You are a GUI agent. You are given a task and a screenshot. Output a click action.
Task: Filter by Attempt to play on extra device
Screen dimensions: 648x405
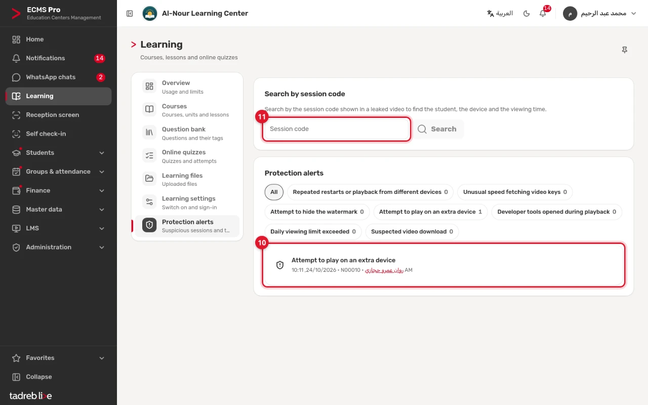(x=430, y=212)
